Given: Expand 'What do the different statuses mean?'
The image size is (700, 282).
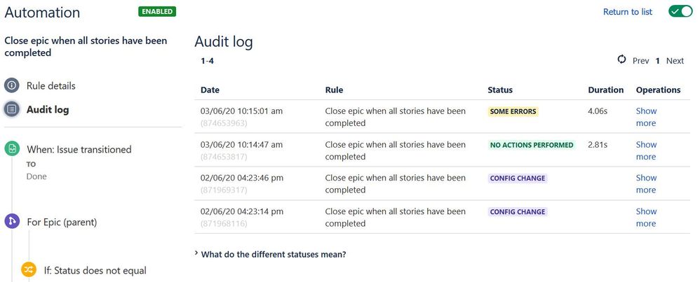Looking at the screenshot, I should tap(273, 254).
